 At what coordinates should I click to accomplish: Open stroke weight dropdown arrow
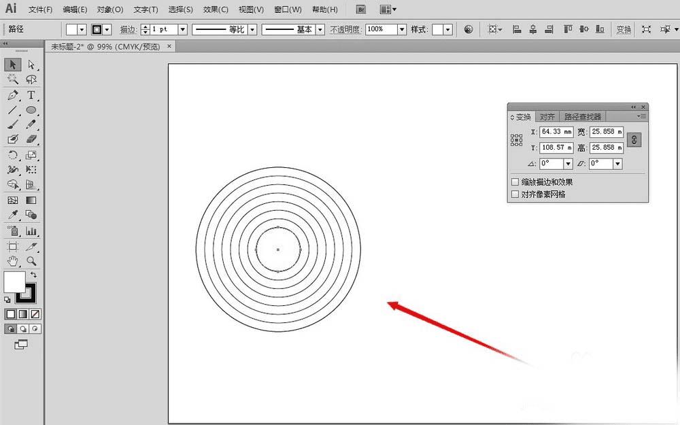coord(183,29)
